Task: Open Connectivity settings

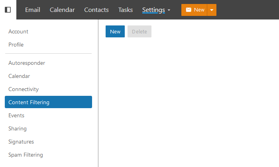Action: [24, 89]
